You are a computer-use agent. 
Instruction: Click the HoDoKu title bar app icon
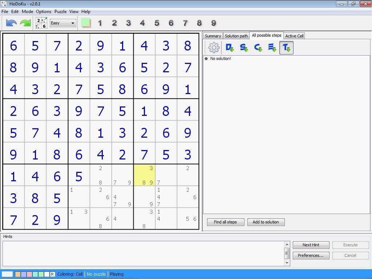click(x=4, y=4)
